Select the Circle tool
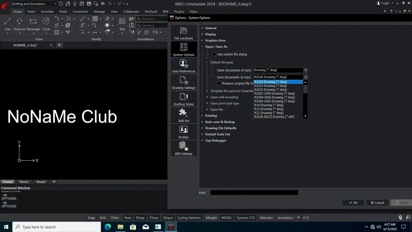 click(x=46, y=24)
